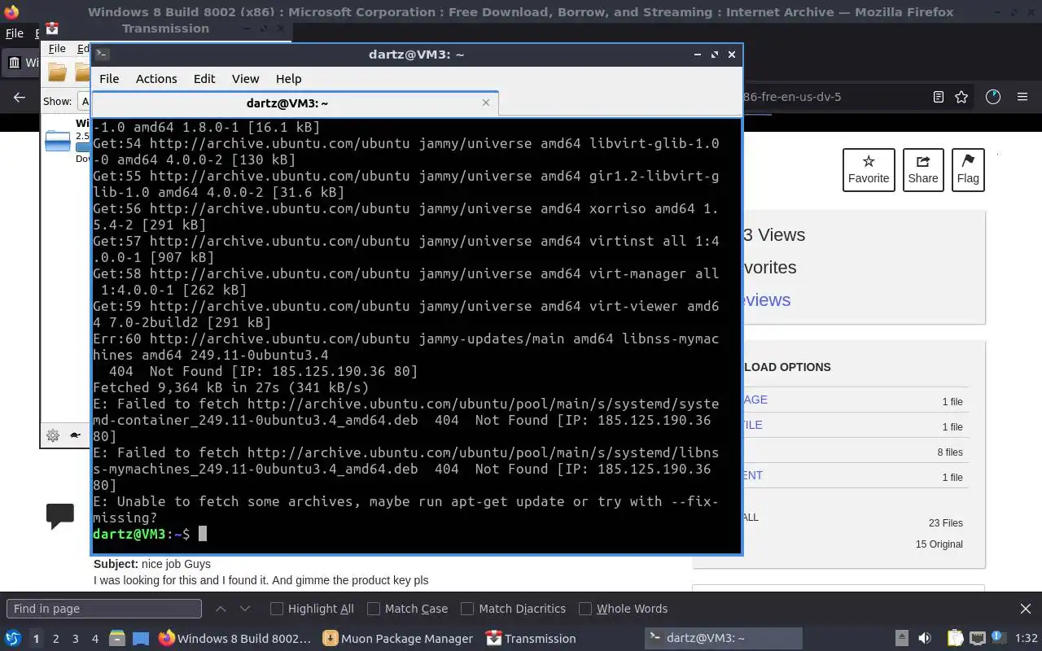Open the terminal Edit menu

pyautogui.click(x=204, y=79)
